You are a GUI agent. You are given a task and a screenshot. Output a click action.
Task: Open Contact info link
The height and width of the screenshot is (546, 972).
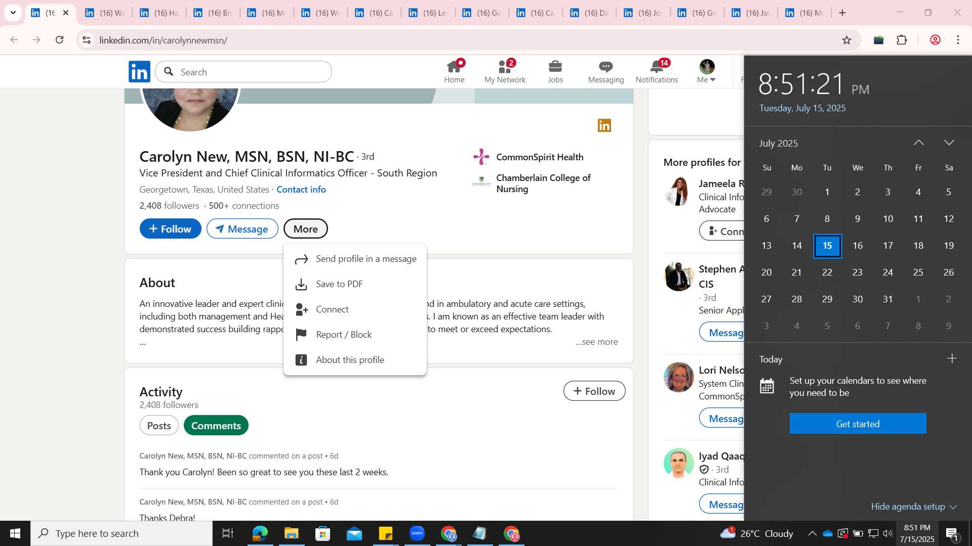[x=301, y=190]
